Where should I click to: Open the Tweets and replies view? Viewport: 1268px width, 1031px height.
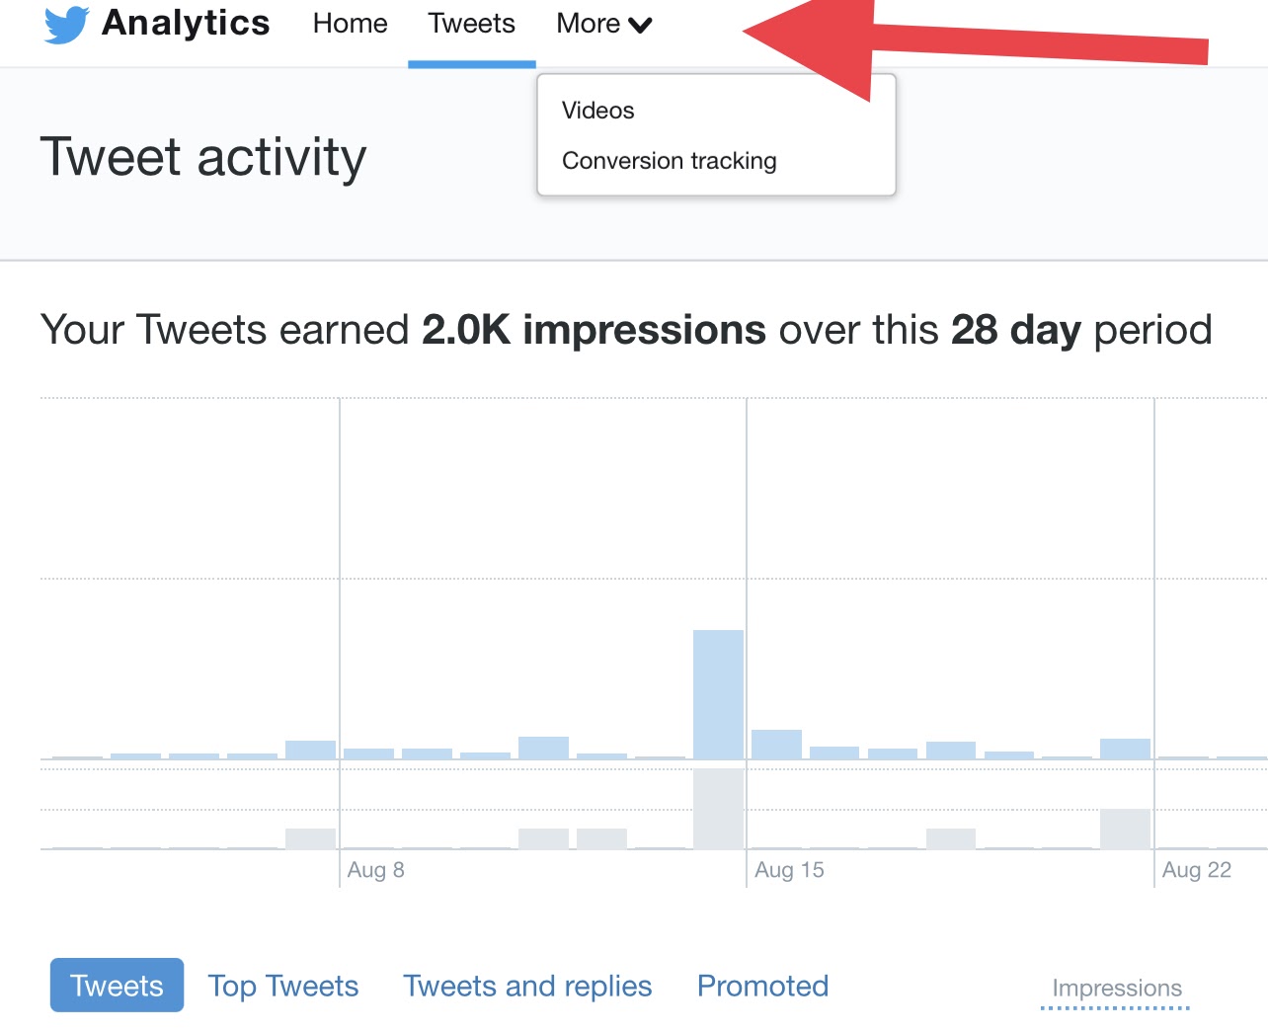click(x=527, y=985)
